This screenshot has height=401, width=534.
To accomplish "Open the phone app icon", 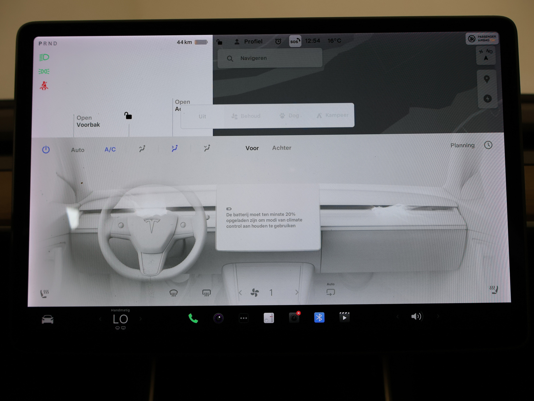I will click(193, 318).
